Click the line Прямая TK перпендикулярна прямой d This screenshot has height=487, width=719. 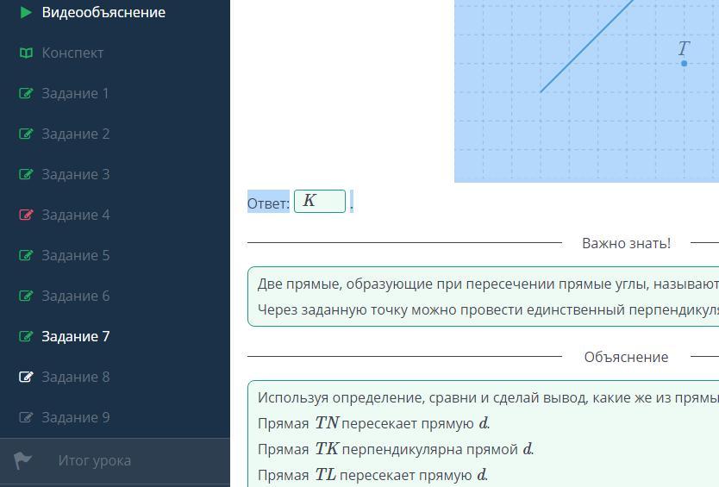click(x=396, y=448)
